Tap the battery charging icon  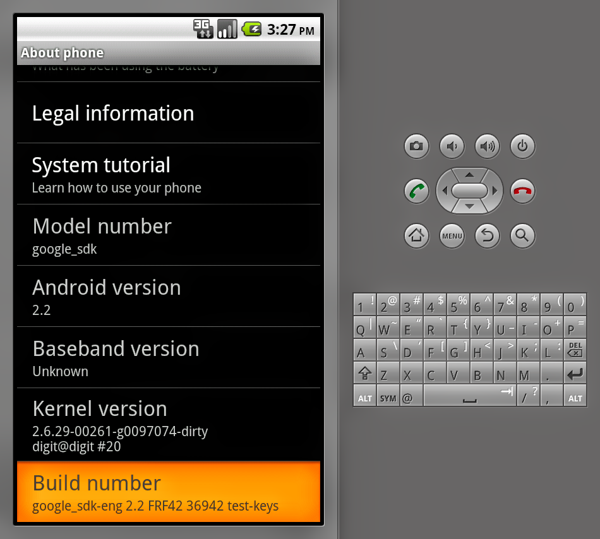point(251,29)
